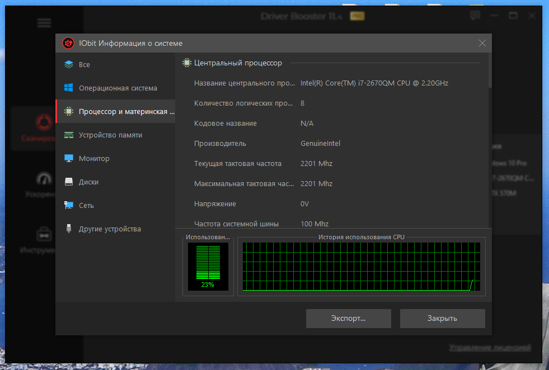
Task: Open the hamburger menu in Driver Booster window
Action: (x=44, y=23)
